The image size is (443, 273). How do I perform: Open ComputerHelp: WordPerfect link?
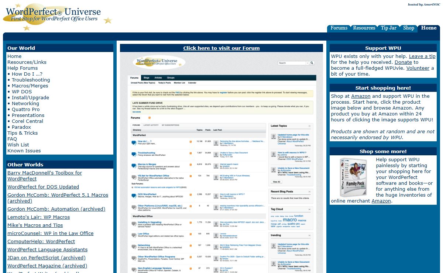(41, 242)
